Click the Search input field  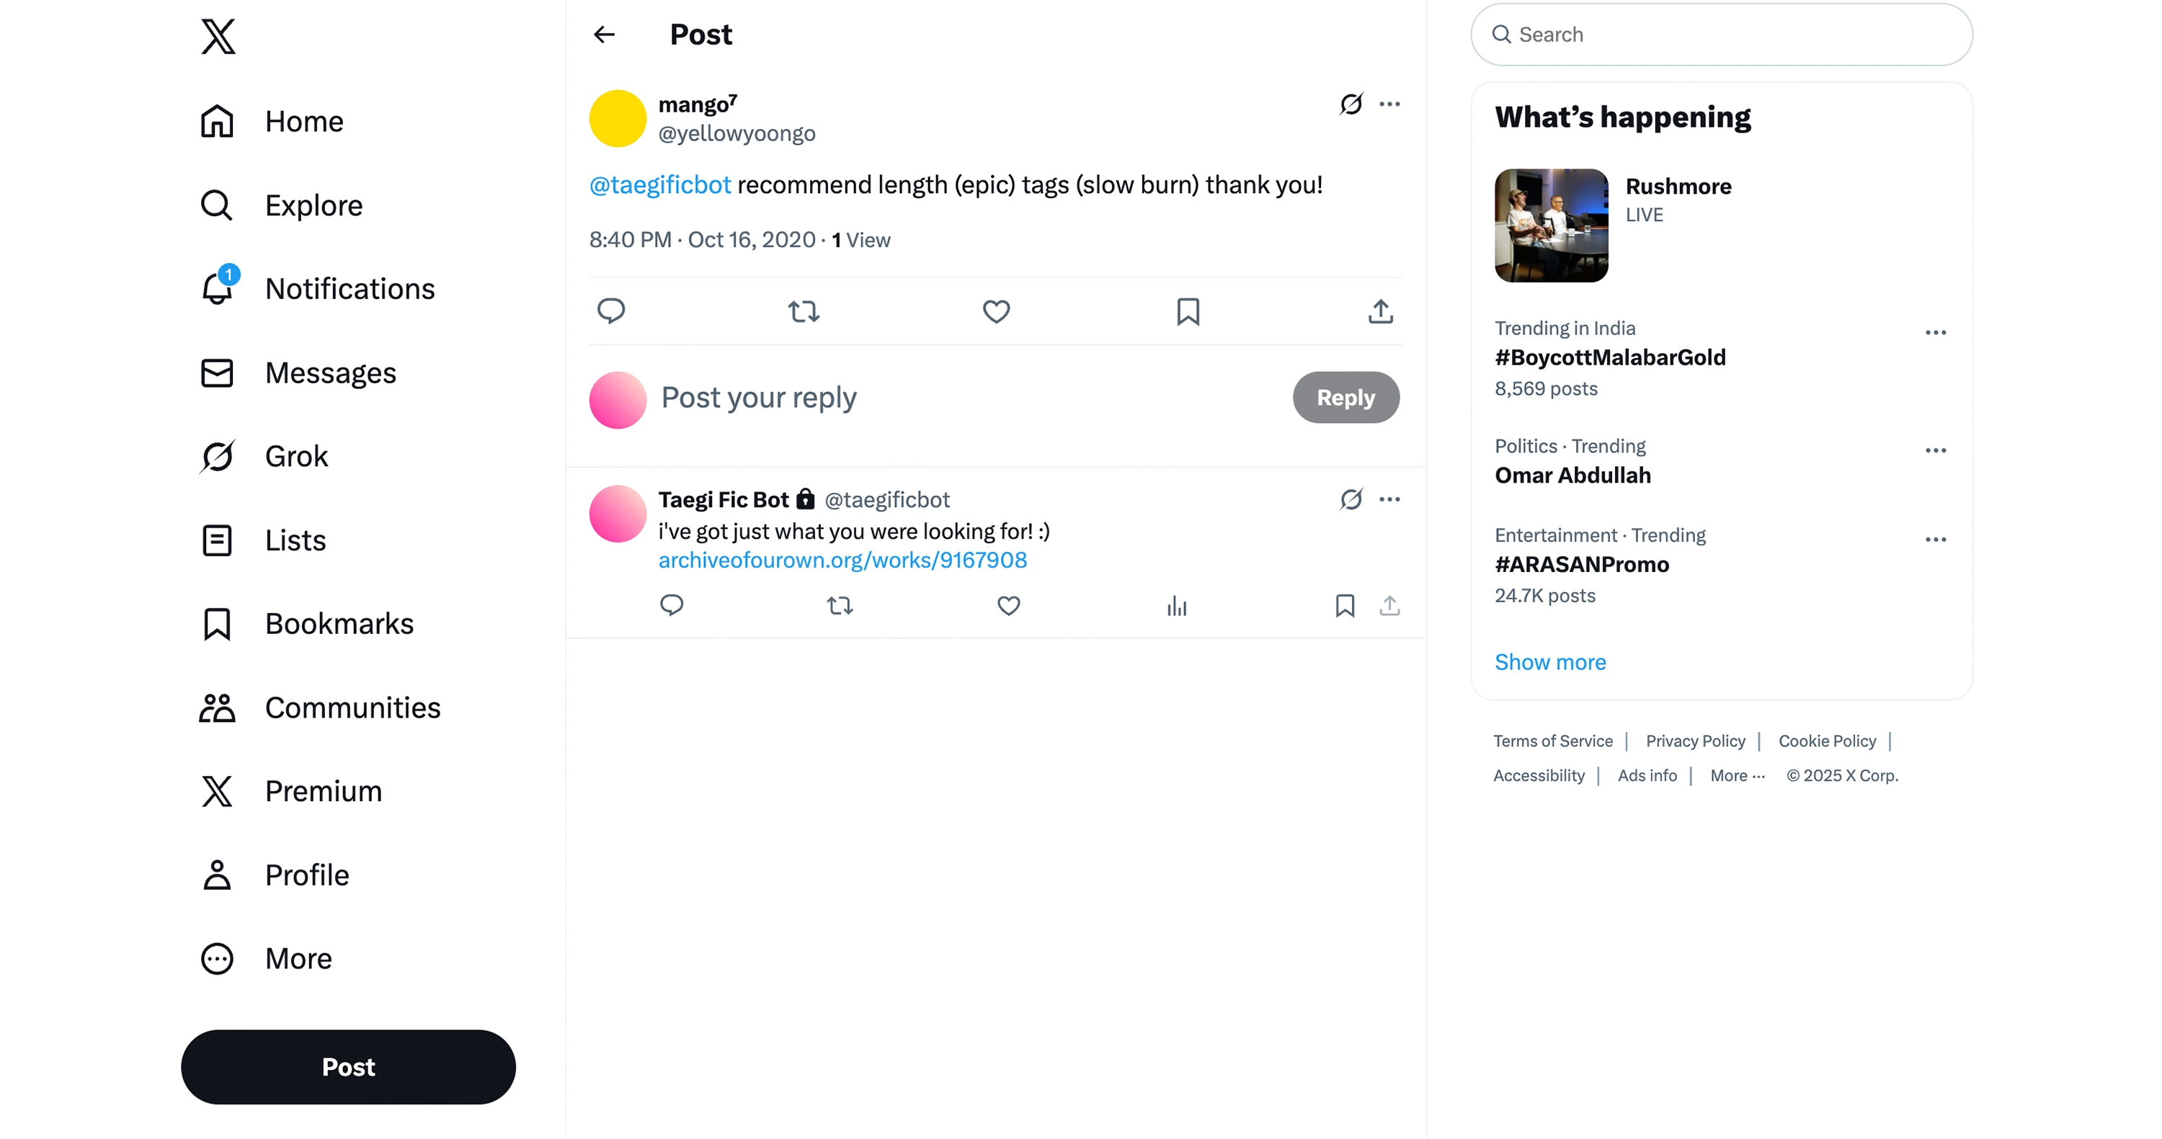[x=1720, y=35]
